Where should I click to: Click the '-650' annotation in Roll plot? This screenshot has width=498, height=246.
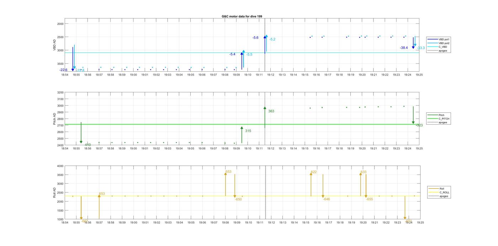238,199
